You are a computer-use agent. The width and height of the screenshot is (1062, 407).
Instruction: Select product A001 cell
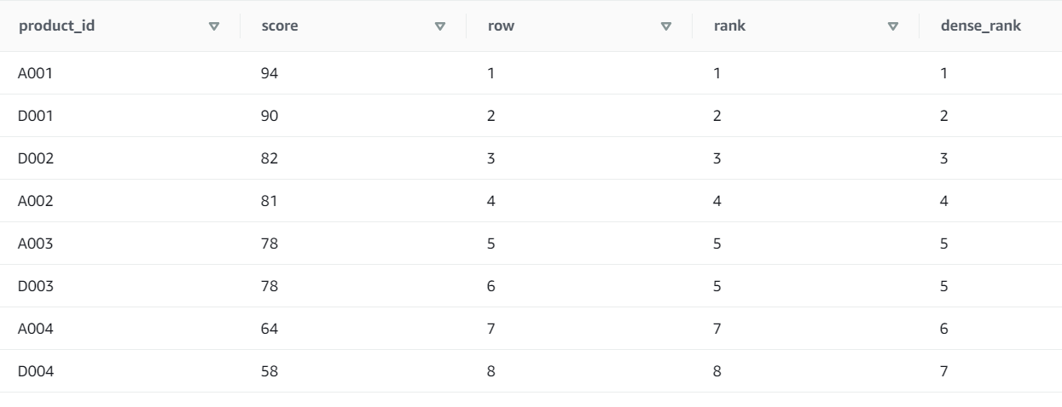(37, 73)
